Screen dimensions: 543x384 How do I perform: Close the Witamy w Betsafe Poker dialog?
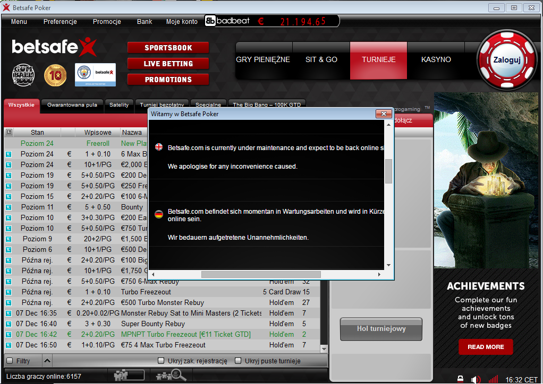[x=384, y=114]
